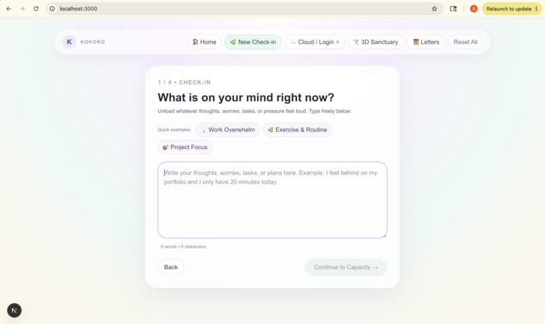This screenshot has width=545, height=324.
Task: Open the Letters tab
Action: click(x=426, y=42)
